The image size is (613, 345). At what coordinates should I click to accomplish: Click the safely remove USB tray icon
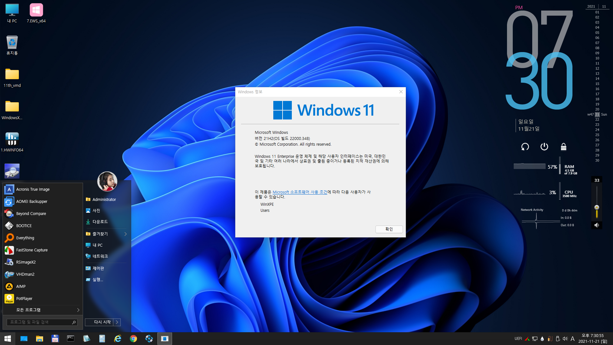[x=558, y=339]
